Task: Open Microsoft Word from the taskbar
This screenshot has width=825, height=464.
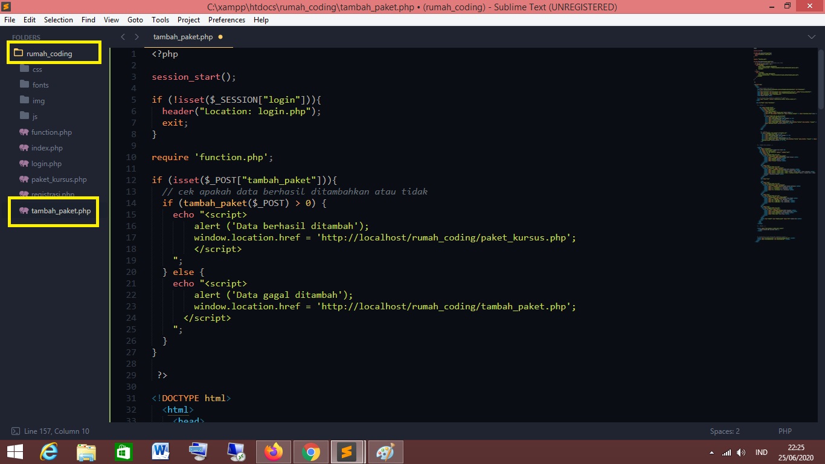Action: 161,452
